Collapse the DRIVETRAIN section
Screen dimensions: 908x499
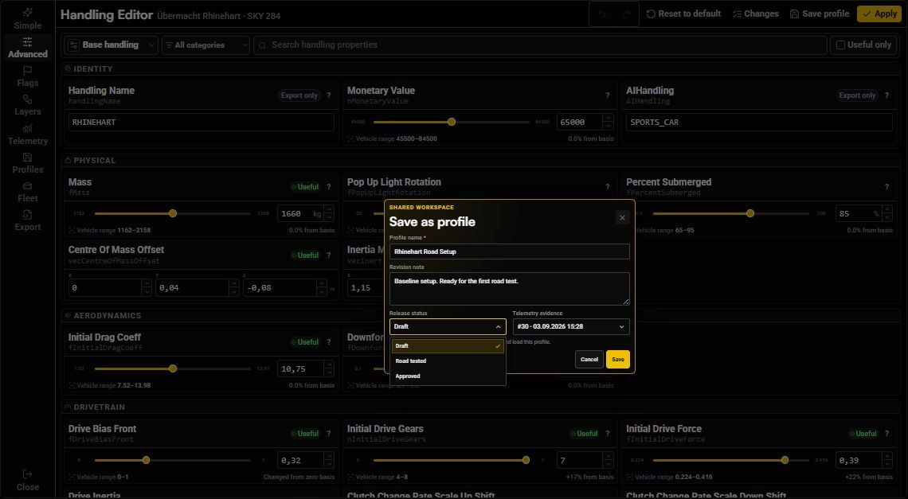(95, 407)
